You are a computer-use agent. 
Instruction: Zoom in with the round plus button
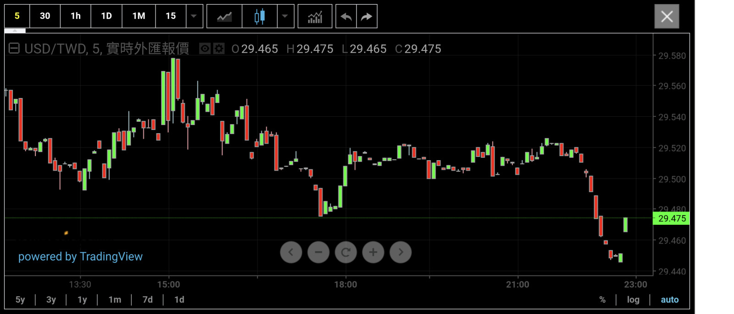click(x=373, y=252)
